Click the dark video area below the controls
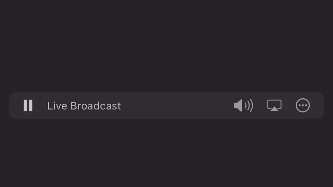This screenshot has width=333, height=187. tap(166, 153)
